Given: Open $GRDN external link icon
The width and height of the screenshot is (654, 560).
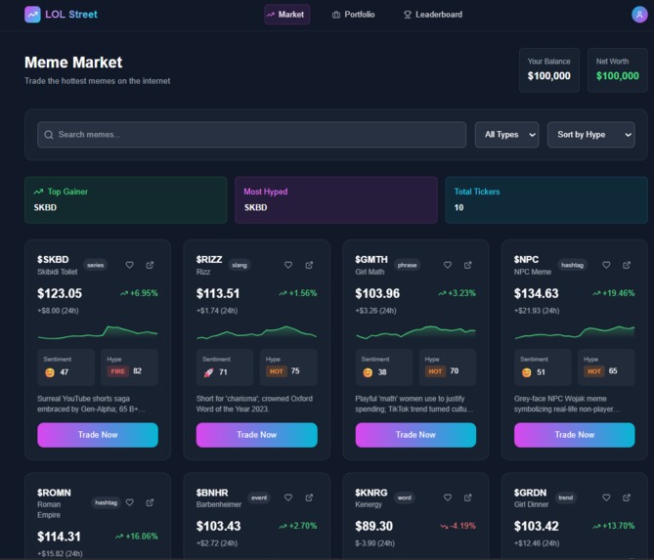Looking at the screenshot, I should coord(627,497).
